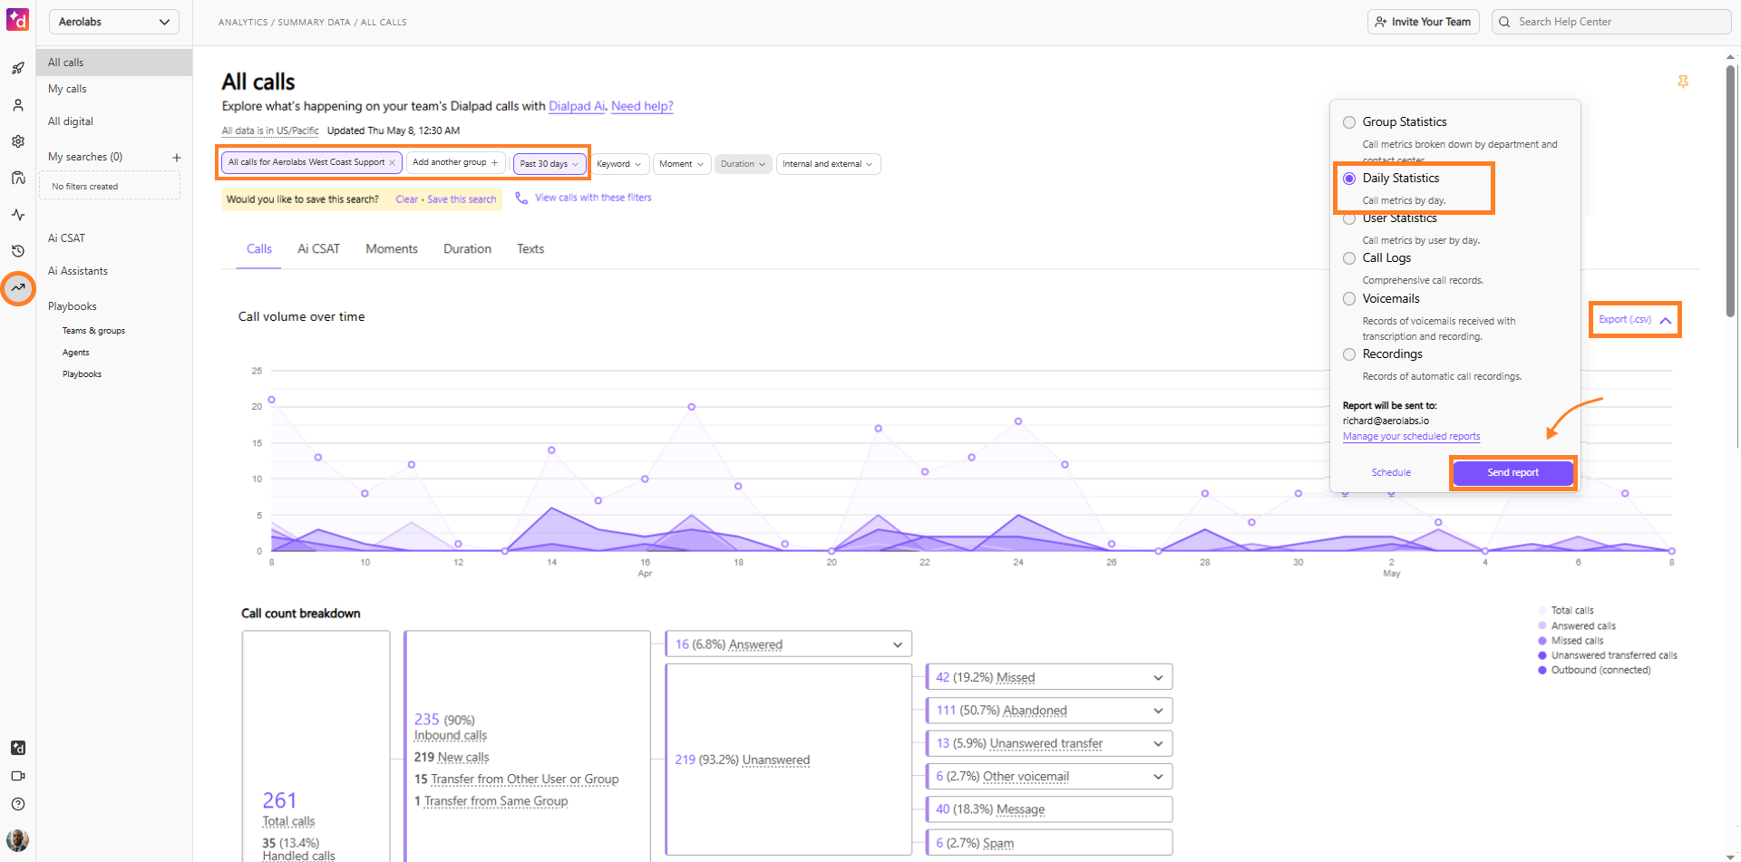The width and height of the screenshot is (1741, 862).
Task: Open Ai Assistants in the sidebar
Action: click(x=78, y=271)
